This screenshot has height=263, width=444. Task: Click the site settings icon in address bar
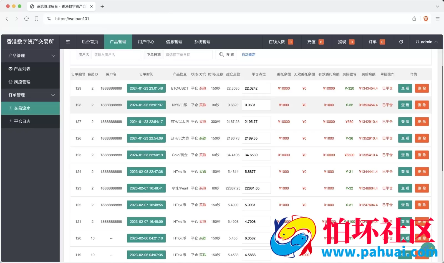[49, 19]
